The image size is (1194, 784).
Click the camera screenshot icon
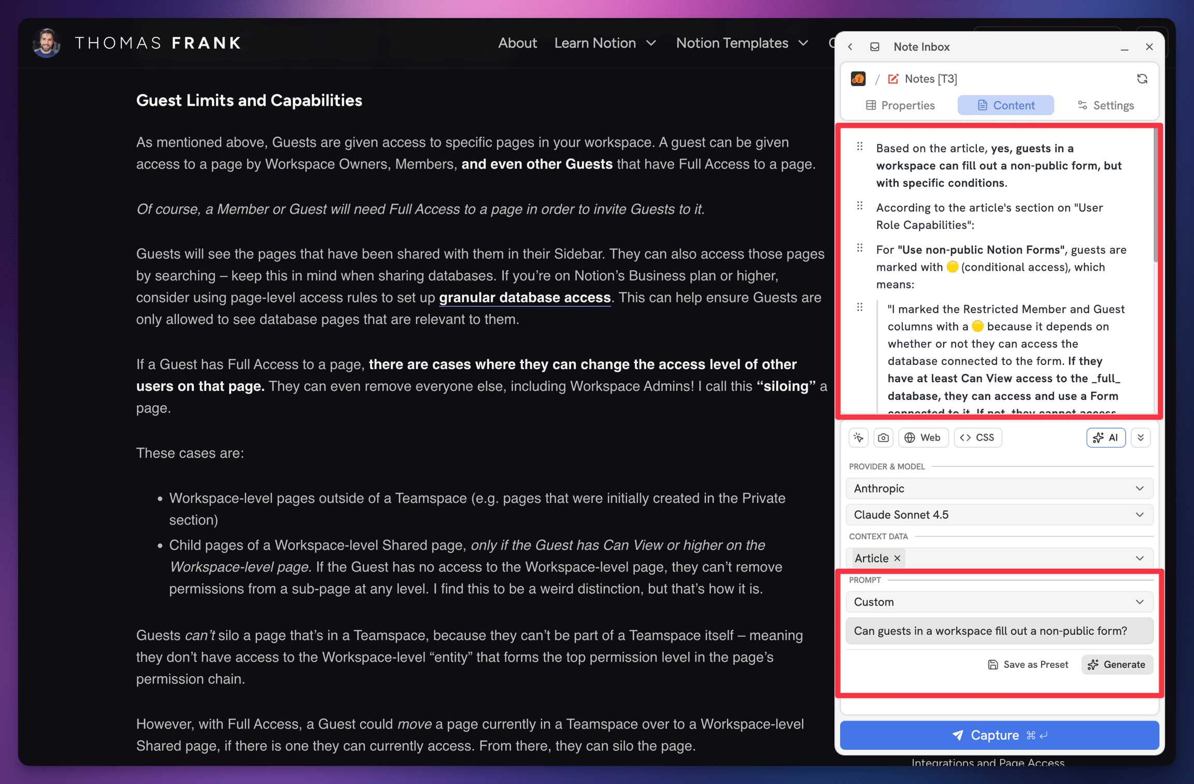pyautogui.click(x=884, y=438)
